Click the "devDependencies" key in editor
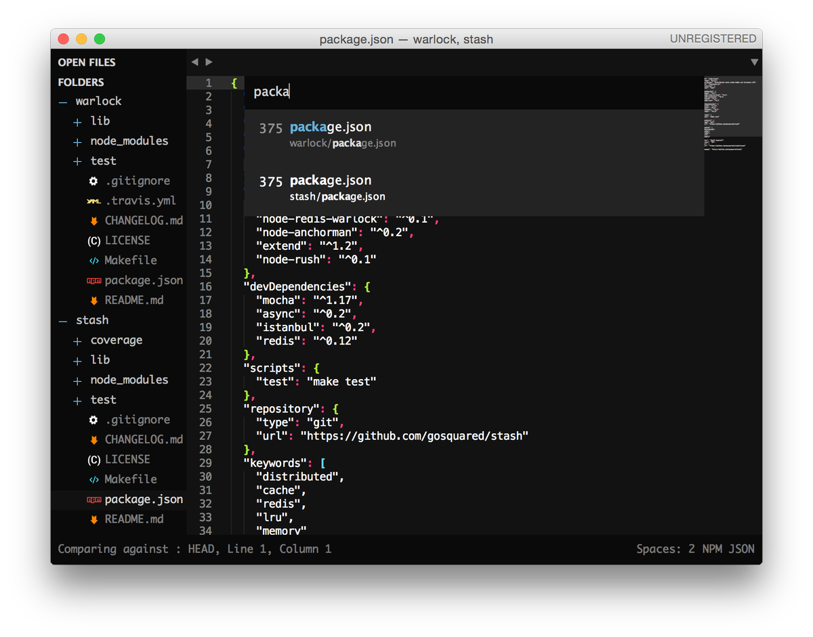813x637 pixels. click(299, 287)
